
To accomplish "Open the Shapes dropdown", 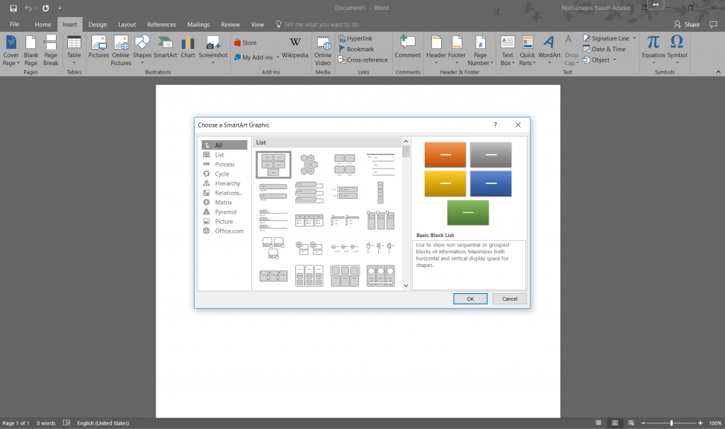I will coord(142,50).
